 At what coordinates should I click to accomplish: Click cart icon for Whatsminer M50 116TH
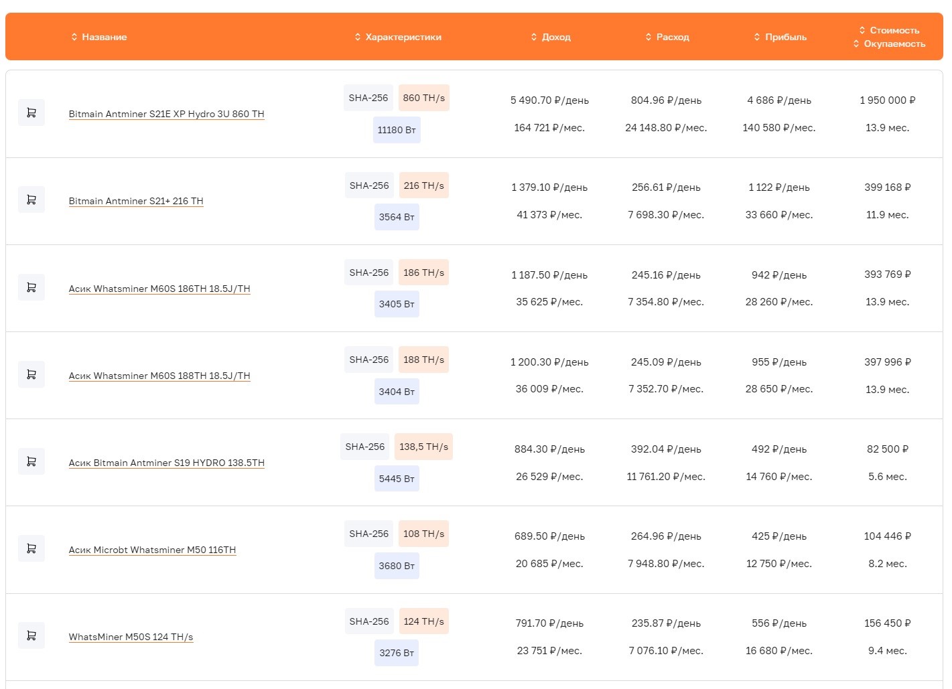point(31,548)
